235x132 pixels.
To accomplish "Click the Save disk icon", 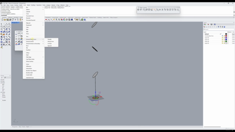I will click(x=7, y=19).
